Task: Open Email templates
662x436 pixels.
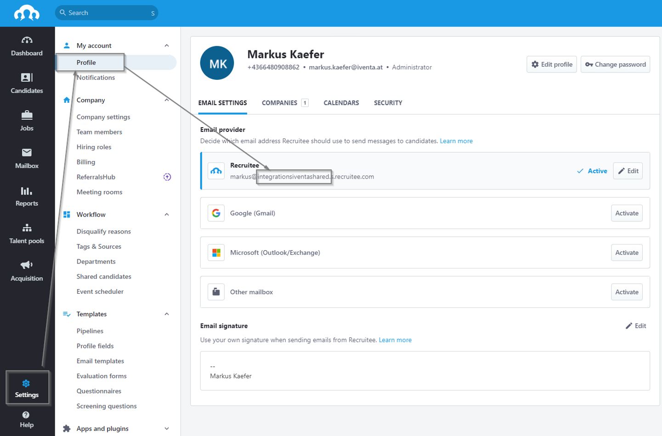Action: pos(100,361)
